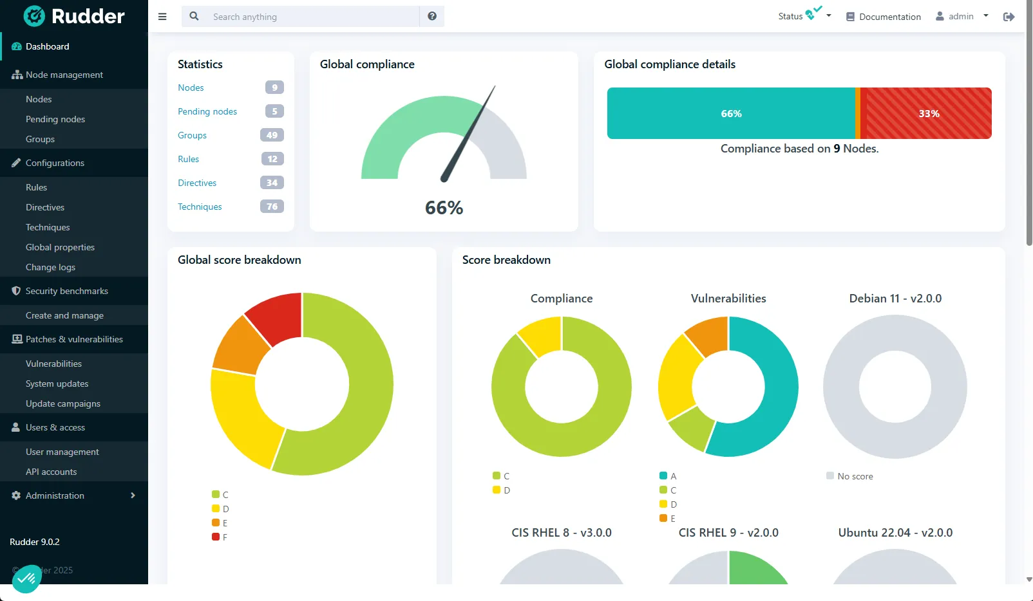Open the admin user dropdown
This screenshot has height=601, width=1033.
pyautogui.click(x=962, y=17)
